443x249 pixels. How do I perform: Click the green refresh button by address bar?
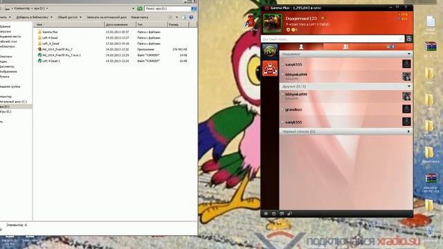click(x=140, y=8)
